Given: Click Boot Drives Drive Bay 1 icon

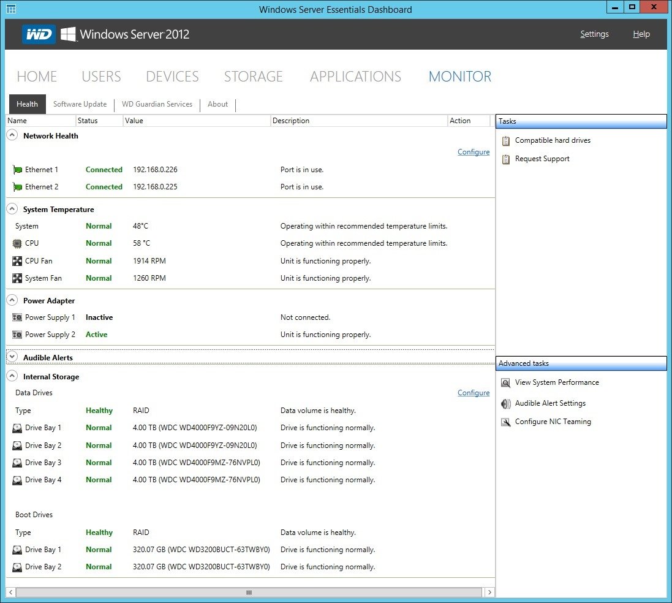Looking at the screenshot, I should [17, 550].
